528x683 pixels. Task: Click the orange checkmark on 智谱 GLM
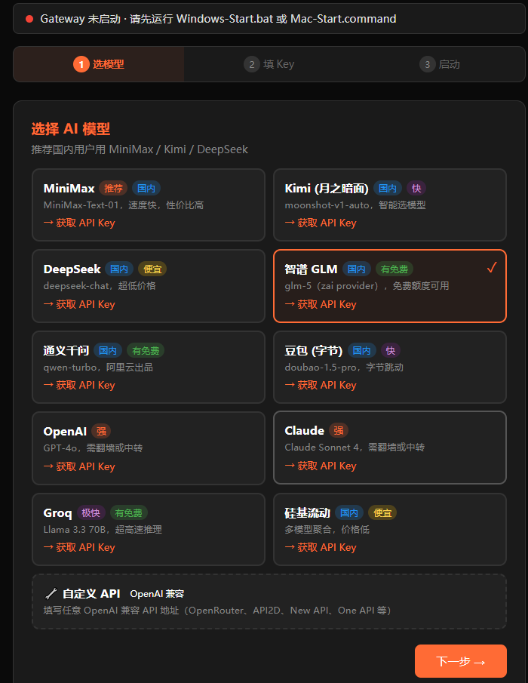[x=492, y=267]
